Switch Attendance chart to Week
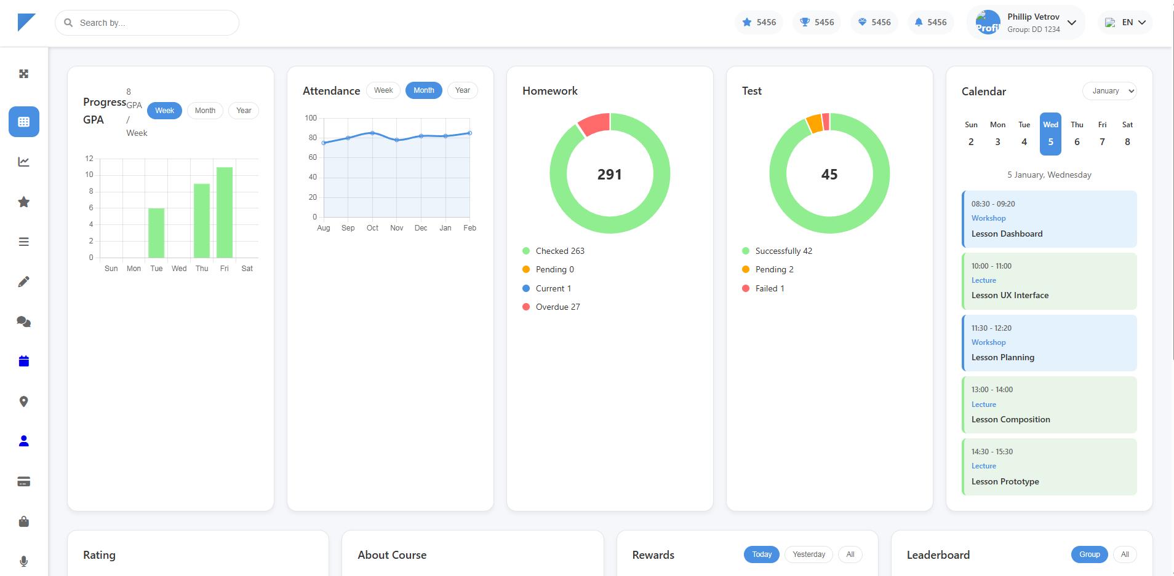 tap(383, 90)
